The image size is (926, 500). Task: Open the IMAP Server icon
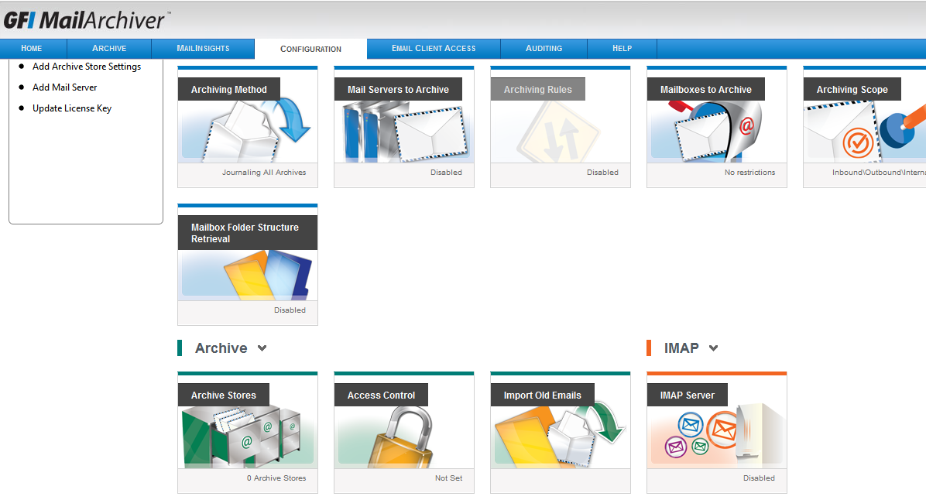click(x=716, y=437)
